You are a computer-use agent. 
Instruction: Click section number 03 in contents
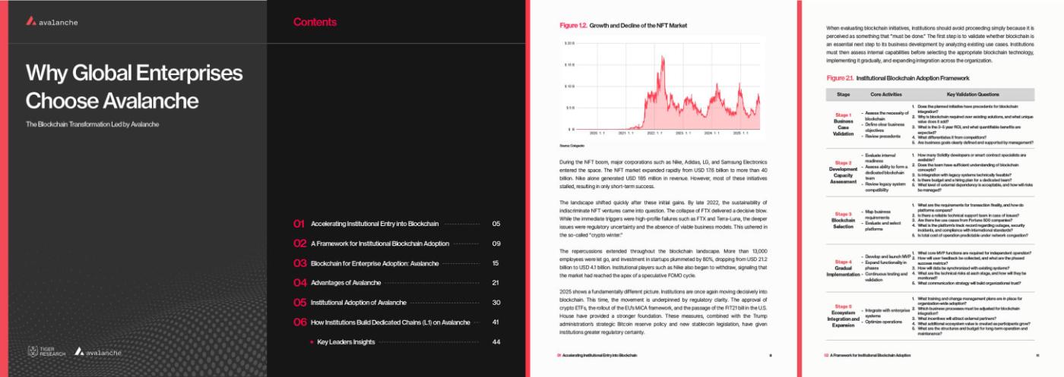pyautogui.click(x=299, y=263)
